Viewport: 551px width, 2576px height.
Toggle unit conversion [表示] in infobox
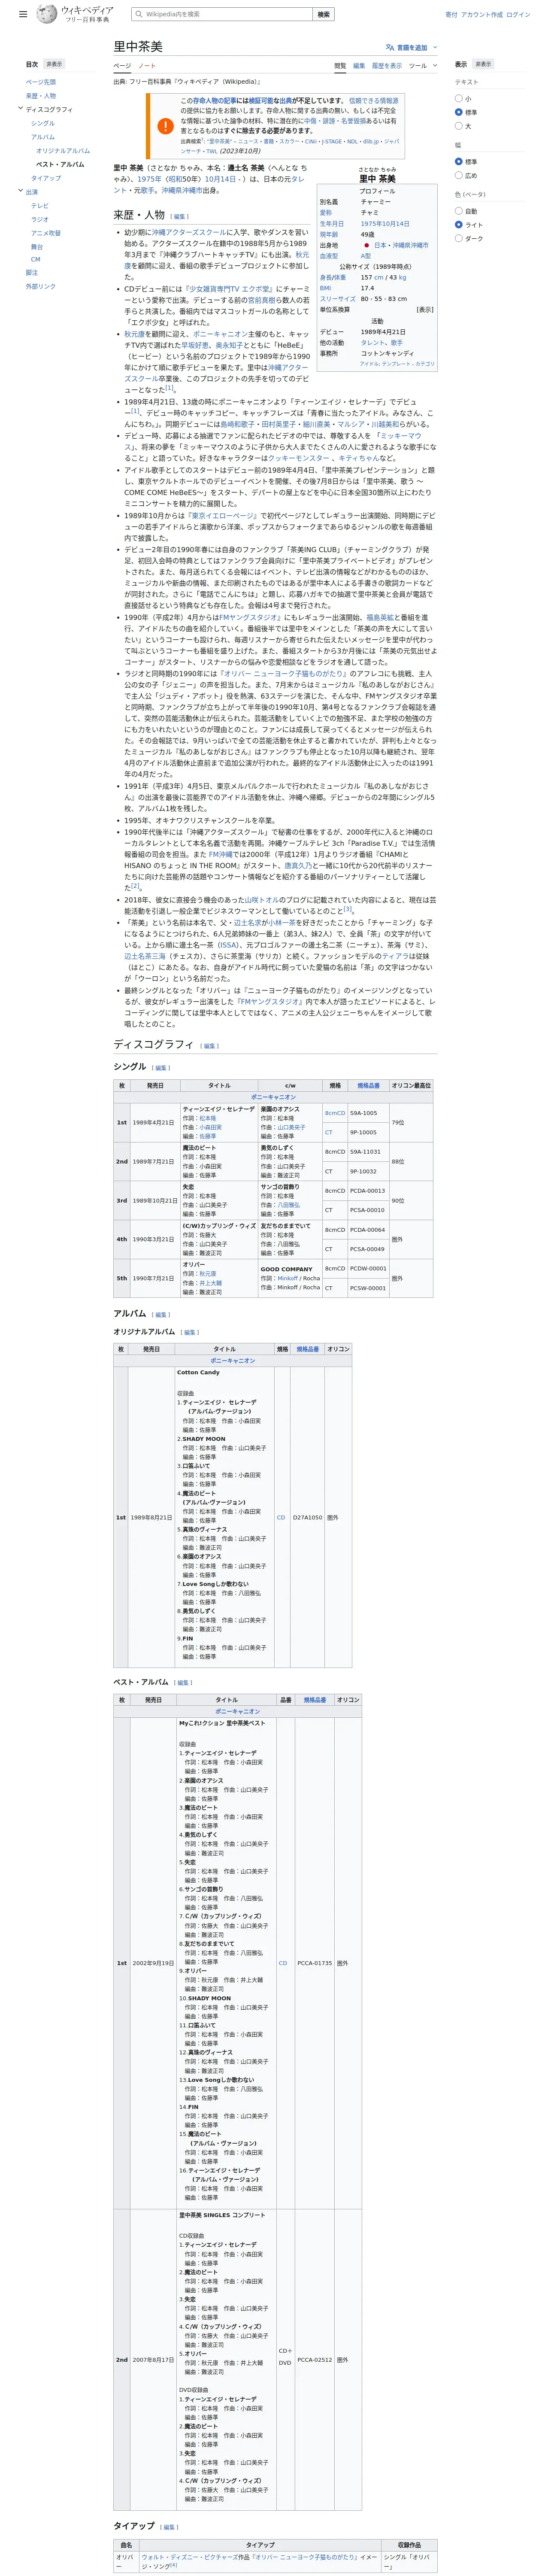pyautogui.click(x=425, y=309)
